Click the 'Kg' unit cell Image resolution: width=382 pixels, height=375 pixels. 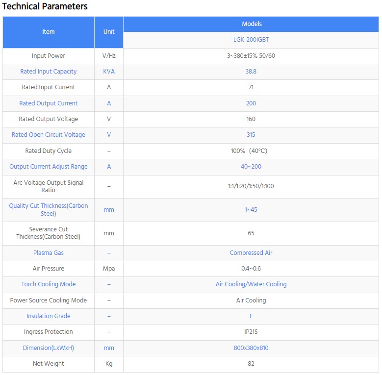click(109, 364)
